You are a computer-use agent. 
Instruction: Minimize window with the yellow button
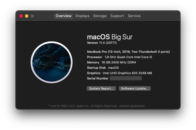pos(27,16)
